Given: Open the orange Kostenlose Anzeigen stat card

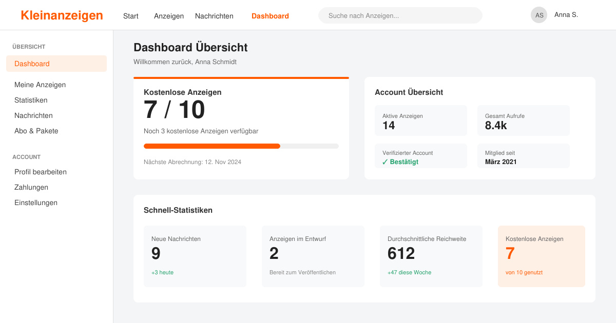Looking at the screenshot, I should [x=542, y=256].
